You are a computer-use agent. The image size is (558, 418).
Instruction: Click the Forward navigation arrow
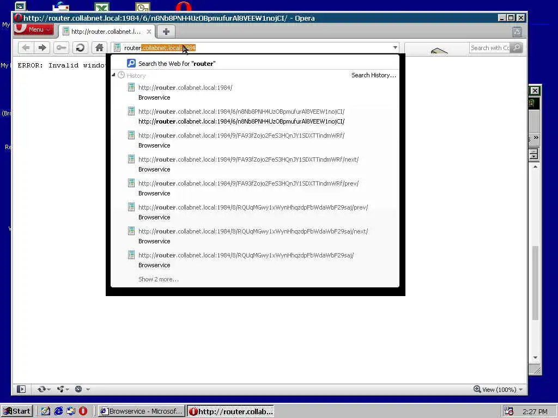42,48
